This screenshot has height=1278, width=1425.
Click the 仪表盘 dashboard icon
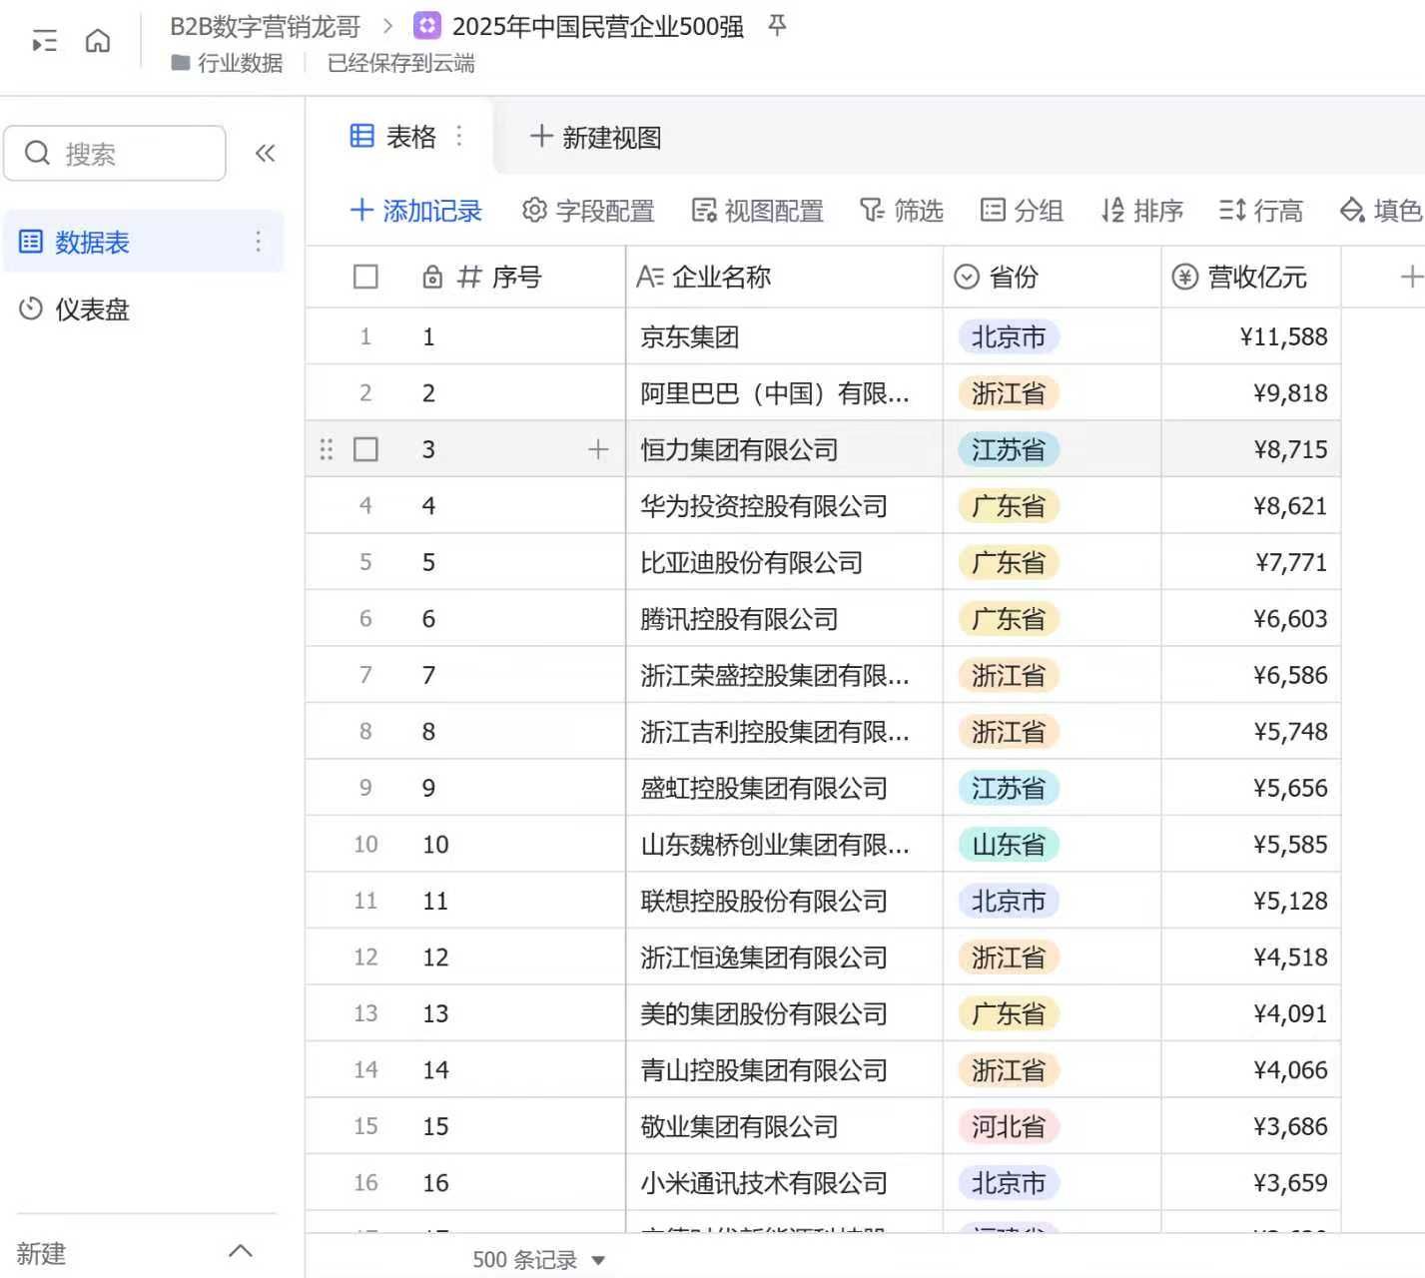(x=31, y=309)
